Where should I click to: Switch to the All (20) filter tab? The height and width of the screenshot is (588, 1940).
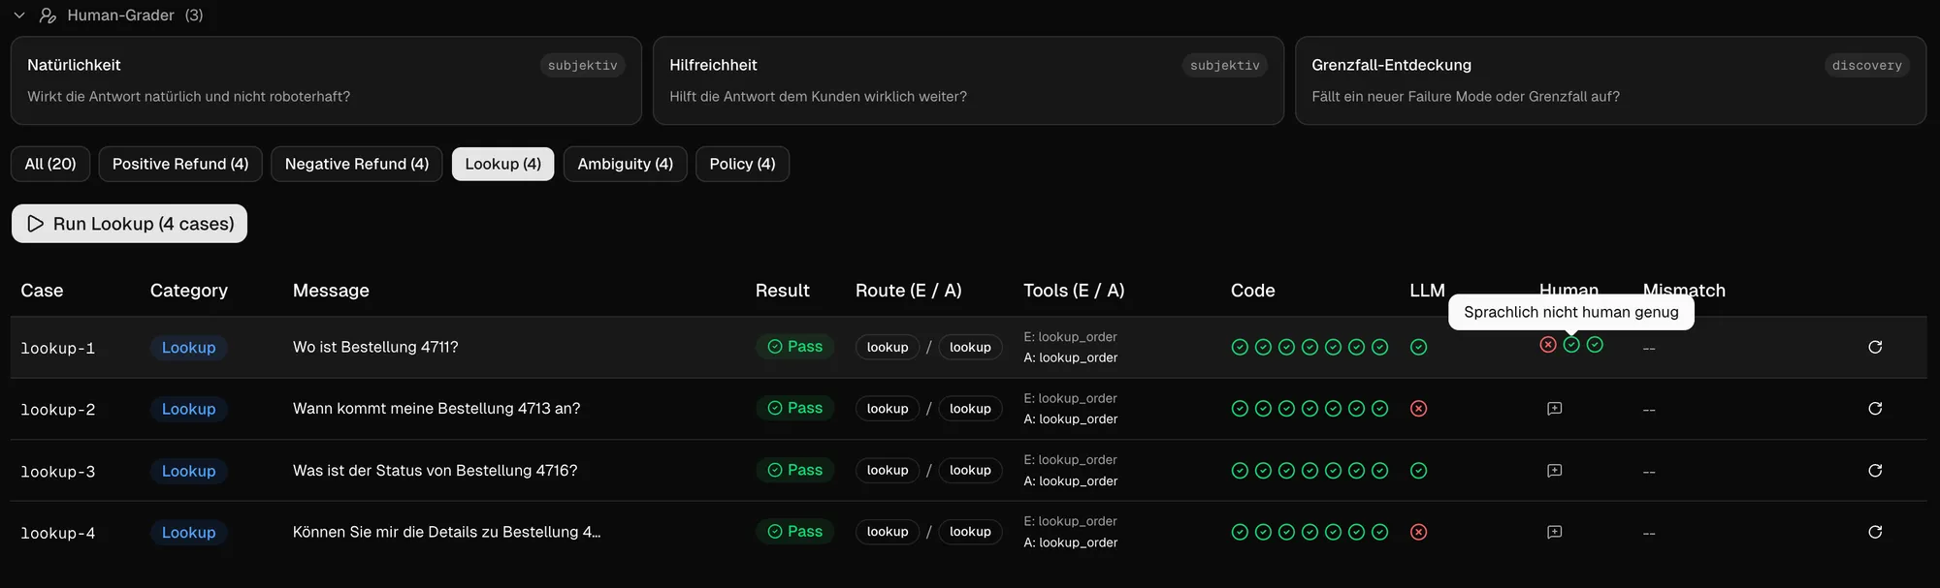50,164
